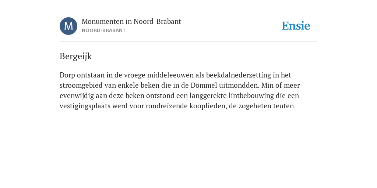This screenshot has height=188, width=377.
Task: Click the horizontal divider below the header
Action: pos(188,42)
